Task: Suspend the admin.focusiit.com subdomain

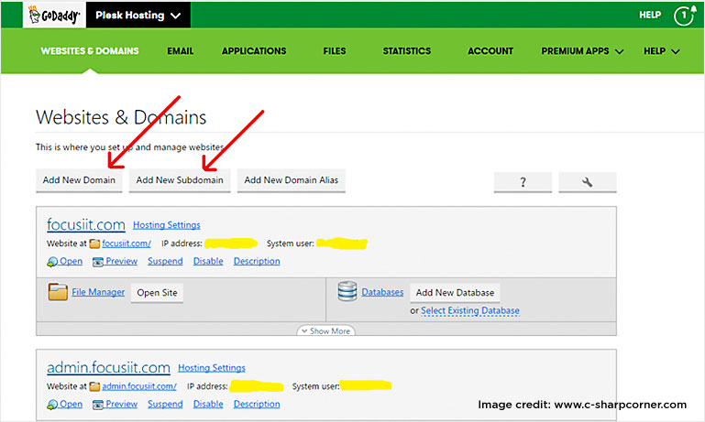Action: (x=165, y=404)
